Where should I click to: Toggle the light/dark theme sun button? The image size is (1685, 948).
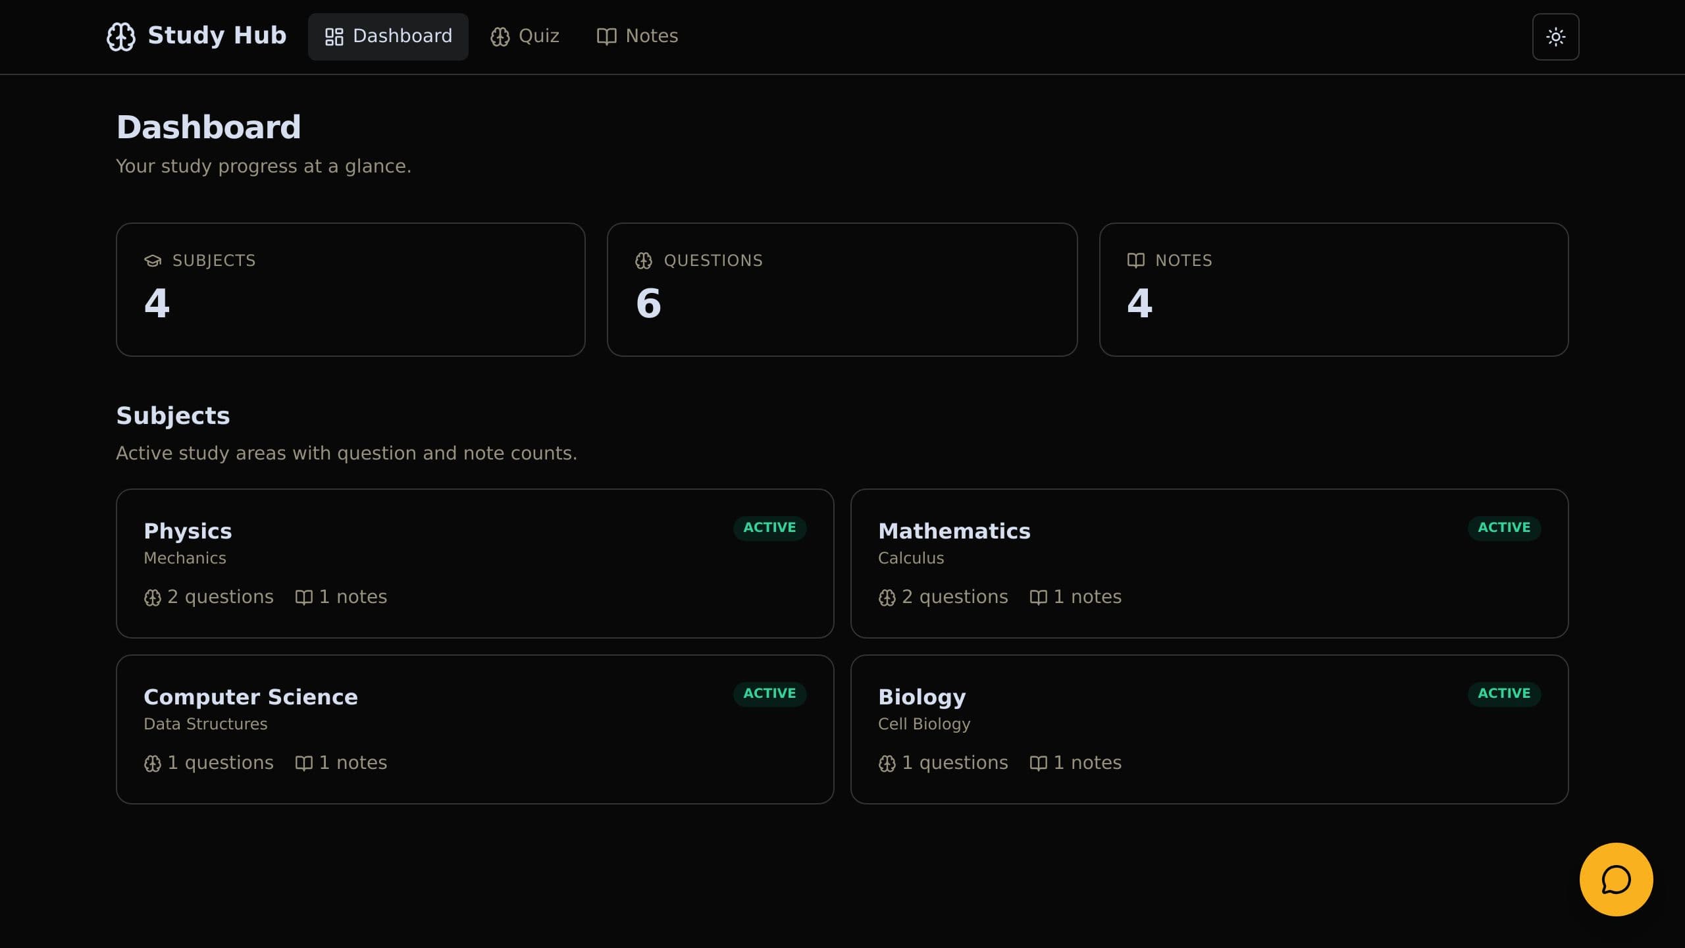1555,37
